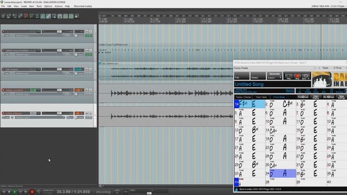Toggle grid lines toolbar icon
This screenshot has height=195, width=347.
[x=66, y=16]
